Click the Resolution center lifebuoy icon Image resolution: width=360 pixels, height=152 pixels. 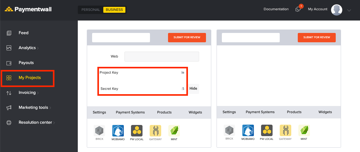tap(9, 122)
